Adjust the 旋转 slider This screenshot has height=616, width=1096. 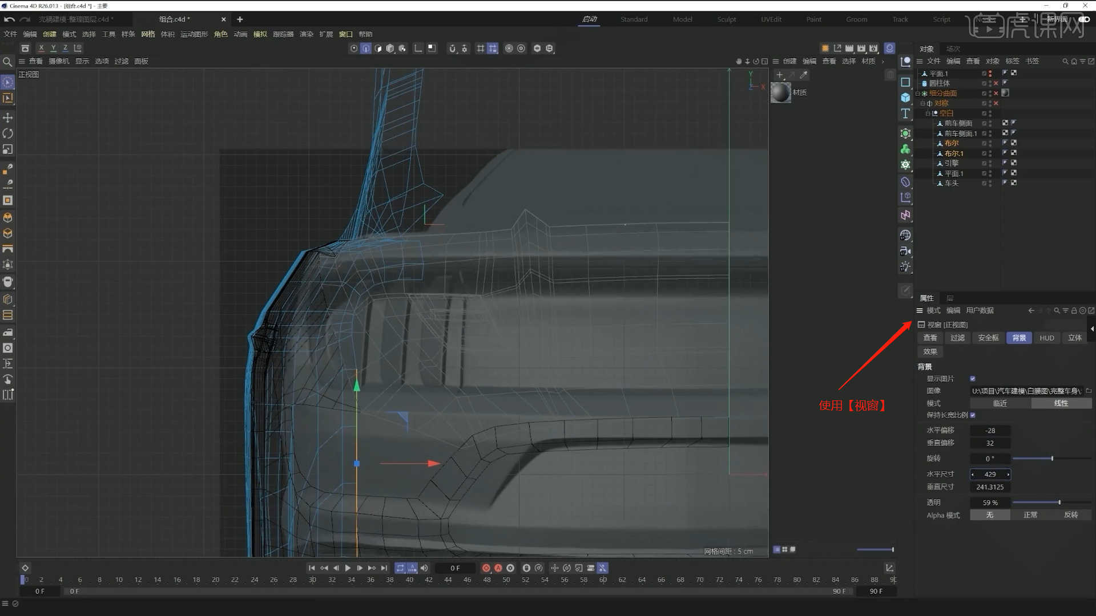1052,459
